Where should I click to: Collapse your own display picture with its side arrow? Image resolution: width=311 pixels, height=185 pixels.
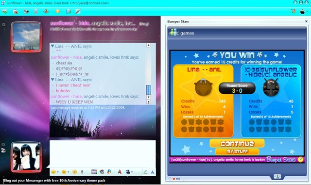[3, 145]
